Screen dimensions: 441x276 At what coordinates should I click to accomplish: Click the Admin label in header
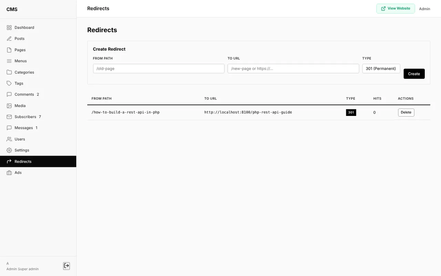click(x=424, y=9)
